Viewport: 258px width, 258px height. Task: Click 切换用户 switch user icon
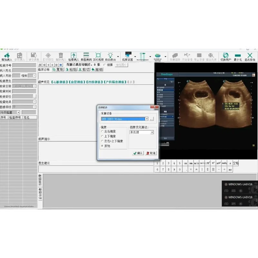pyautogui.click(x=226, y=57)
